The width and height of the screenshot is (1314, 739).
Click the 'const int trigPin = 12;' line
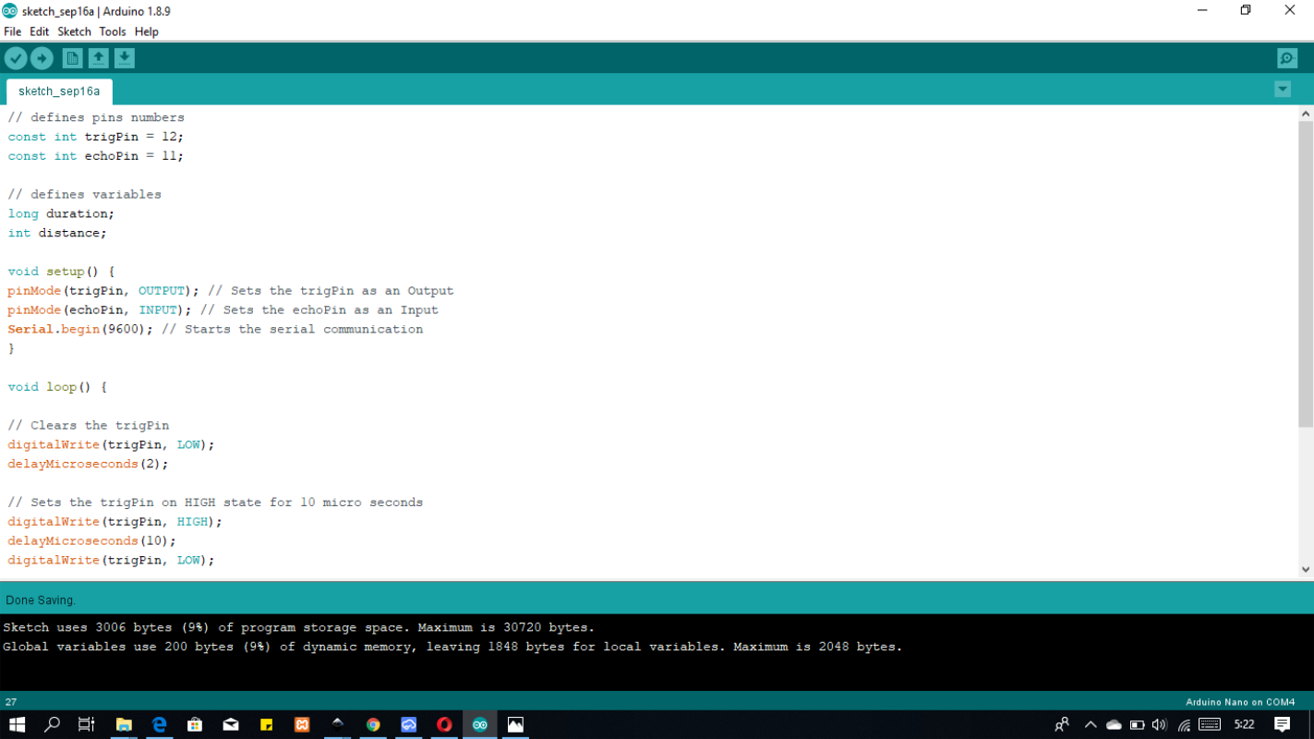click(x=96, y=137)
